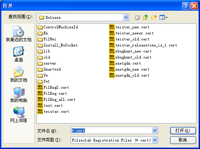Select the twister_newer.cert file
200x149 pixels.
coord(131,33)
